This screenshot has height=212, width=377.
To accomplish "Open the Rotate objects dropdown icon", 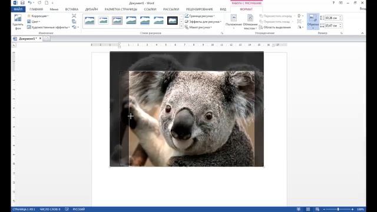I will pyautogui.click(x=300, y=28).
